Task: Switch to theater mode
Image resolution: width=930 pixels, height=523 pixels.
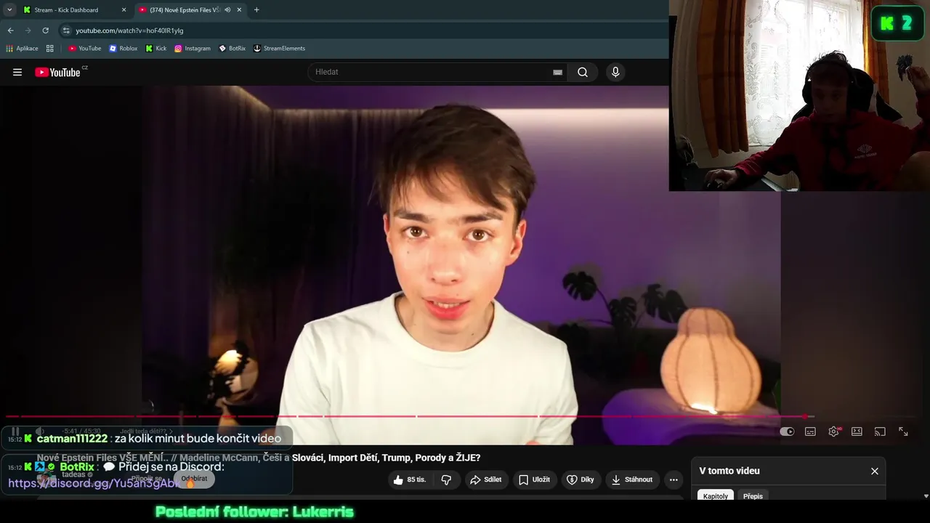Action: pos(857,431)
